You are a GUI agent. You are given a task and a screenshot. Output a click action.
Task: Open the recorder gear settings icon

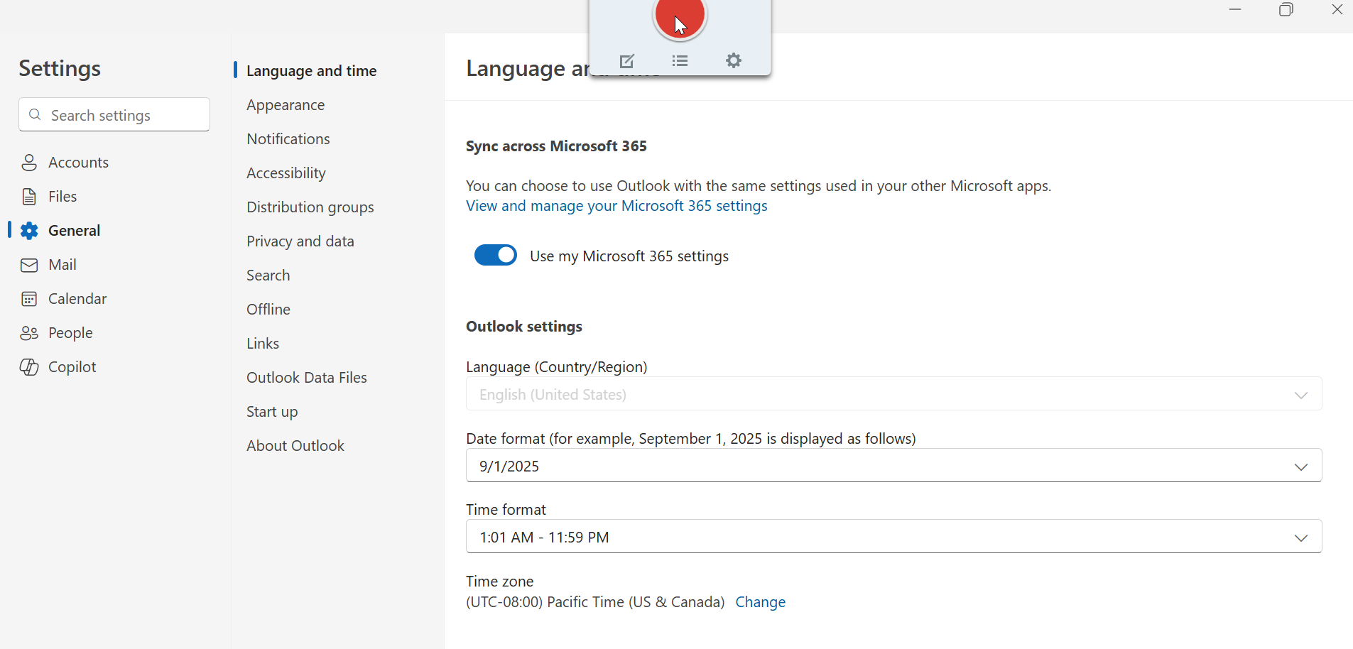pyautogui.click(x=734, y=61)
